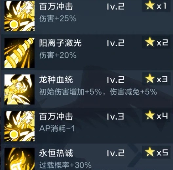Select the 阳离子激光 skill name
Screen dimensions: 173x170
tap(60, 43)
